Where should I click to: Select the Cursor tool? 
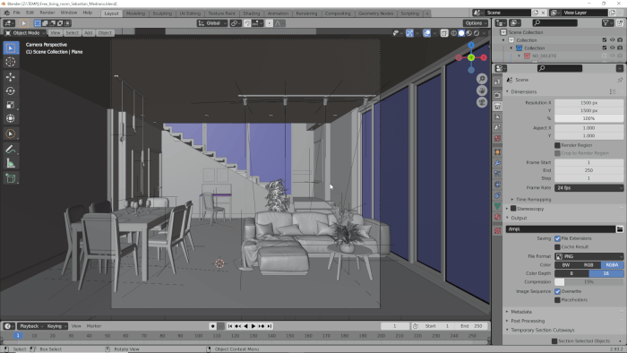tap(11, 62)
